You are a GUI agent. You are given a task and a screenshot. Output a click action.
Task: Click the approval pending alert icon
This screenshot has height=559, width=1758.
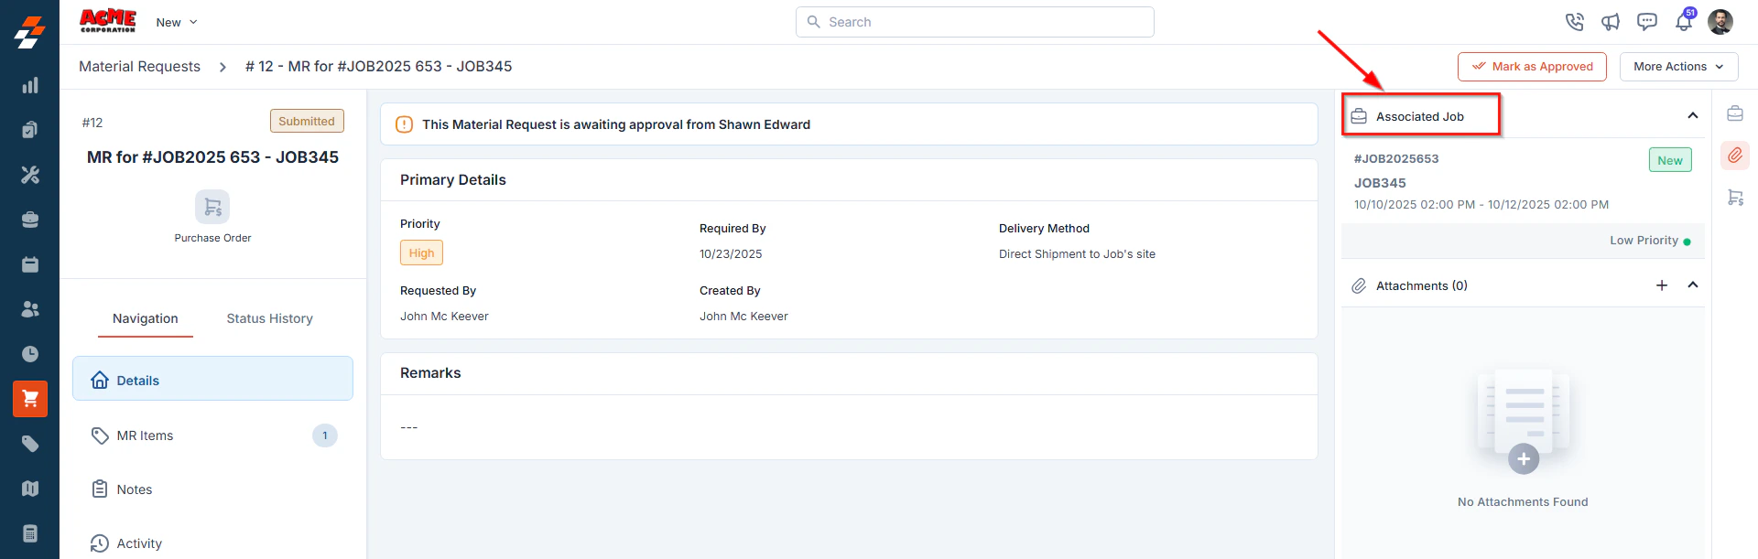(404, 124)
